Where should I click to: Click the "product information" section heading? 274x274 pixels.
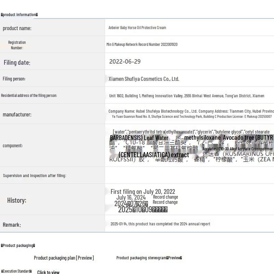point(19,15)
